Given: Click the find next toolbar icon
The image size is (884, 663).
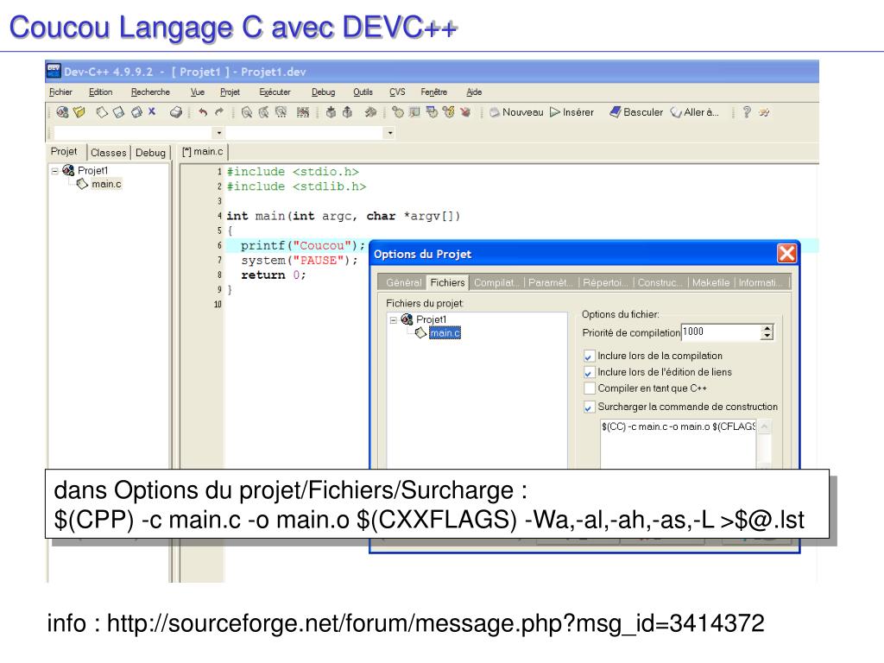Looking at the screenshot, I should (281, 112).
